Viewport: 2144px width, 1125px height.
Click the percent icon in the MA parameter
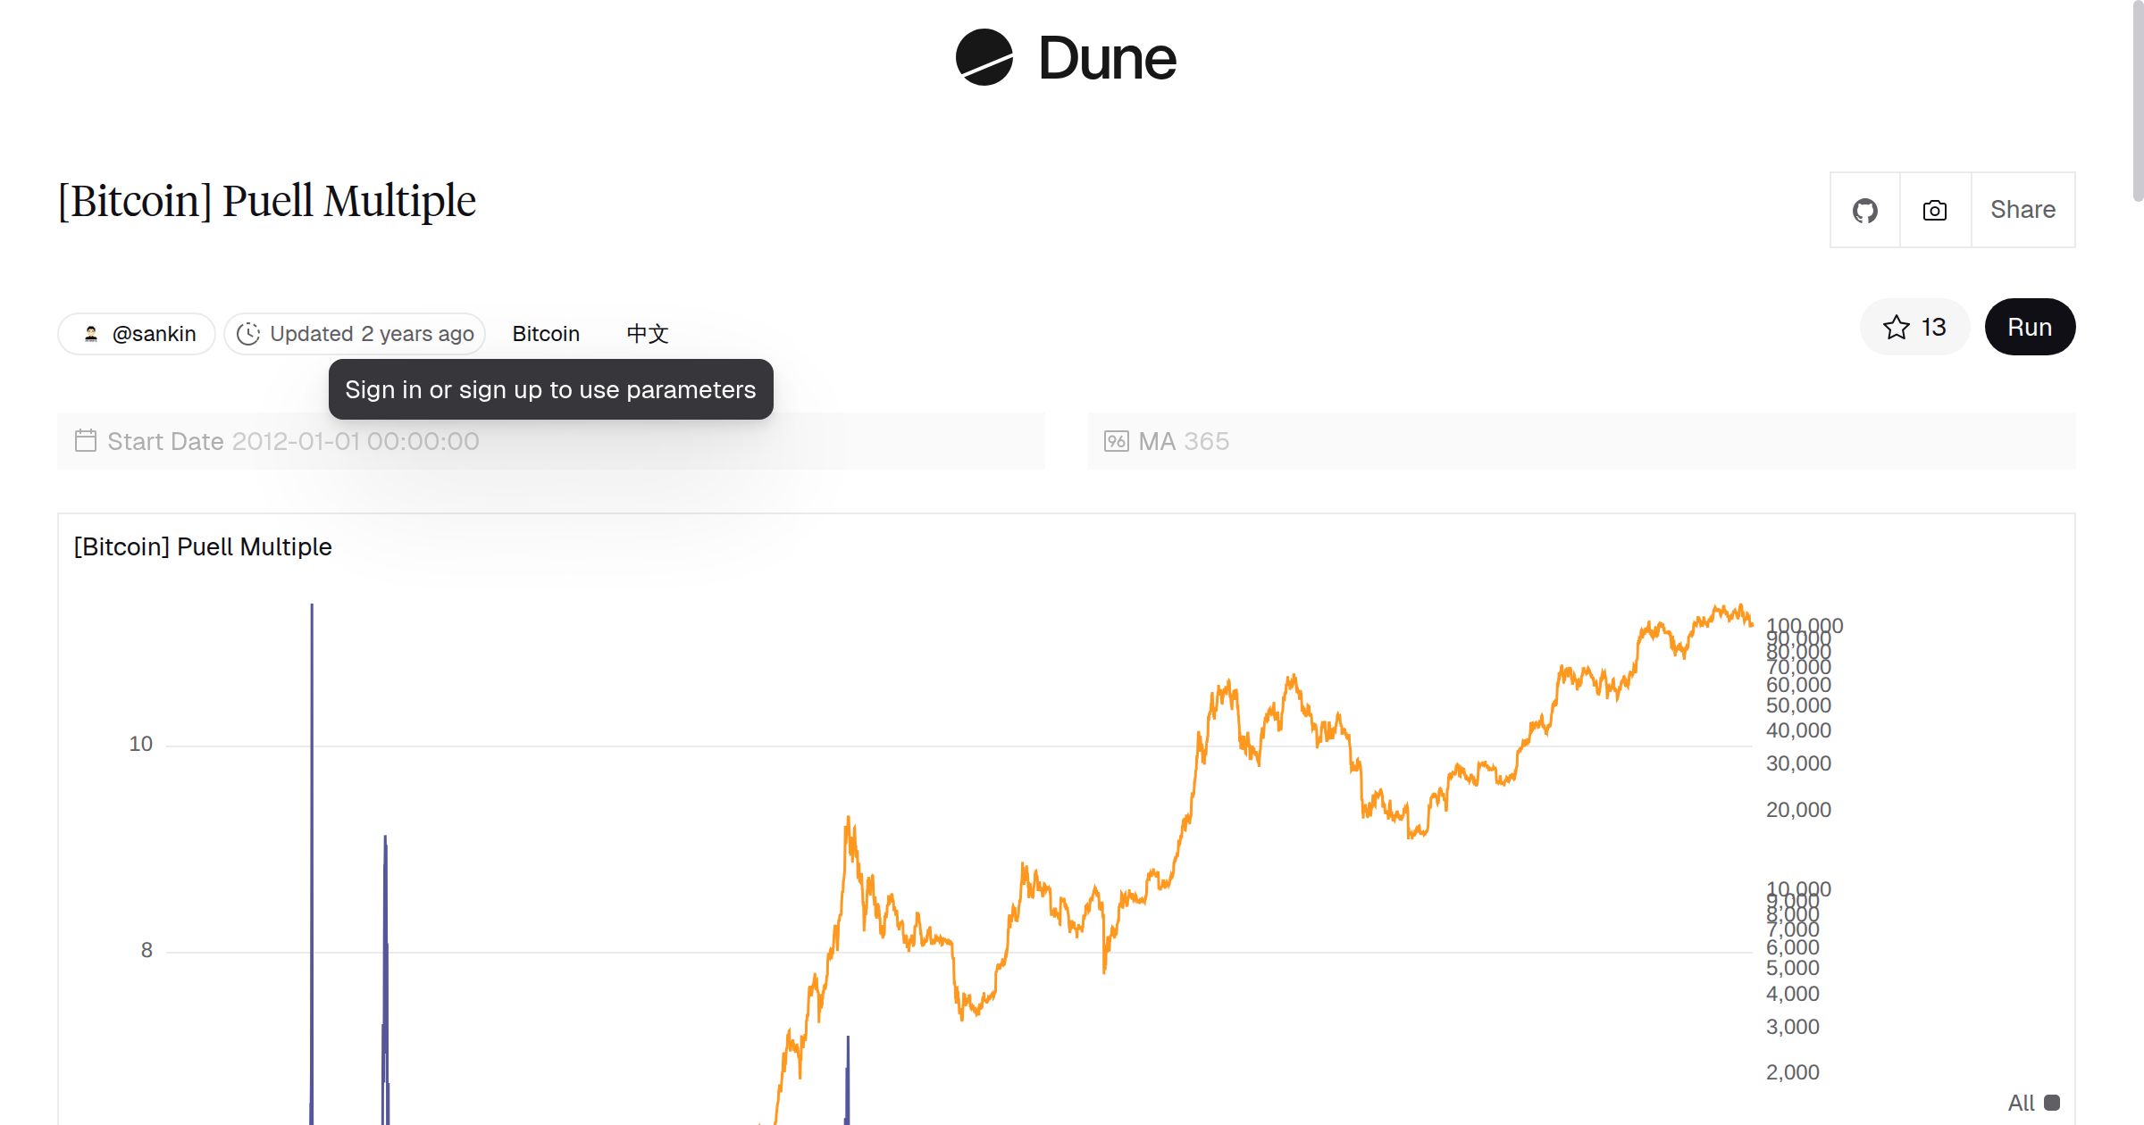coord(1117,440)
